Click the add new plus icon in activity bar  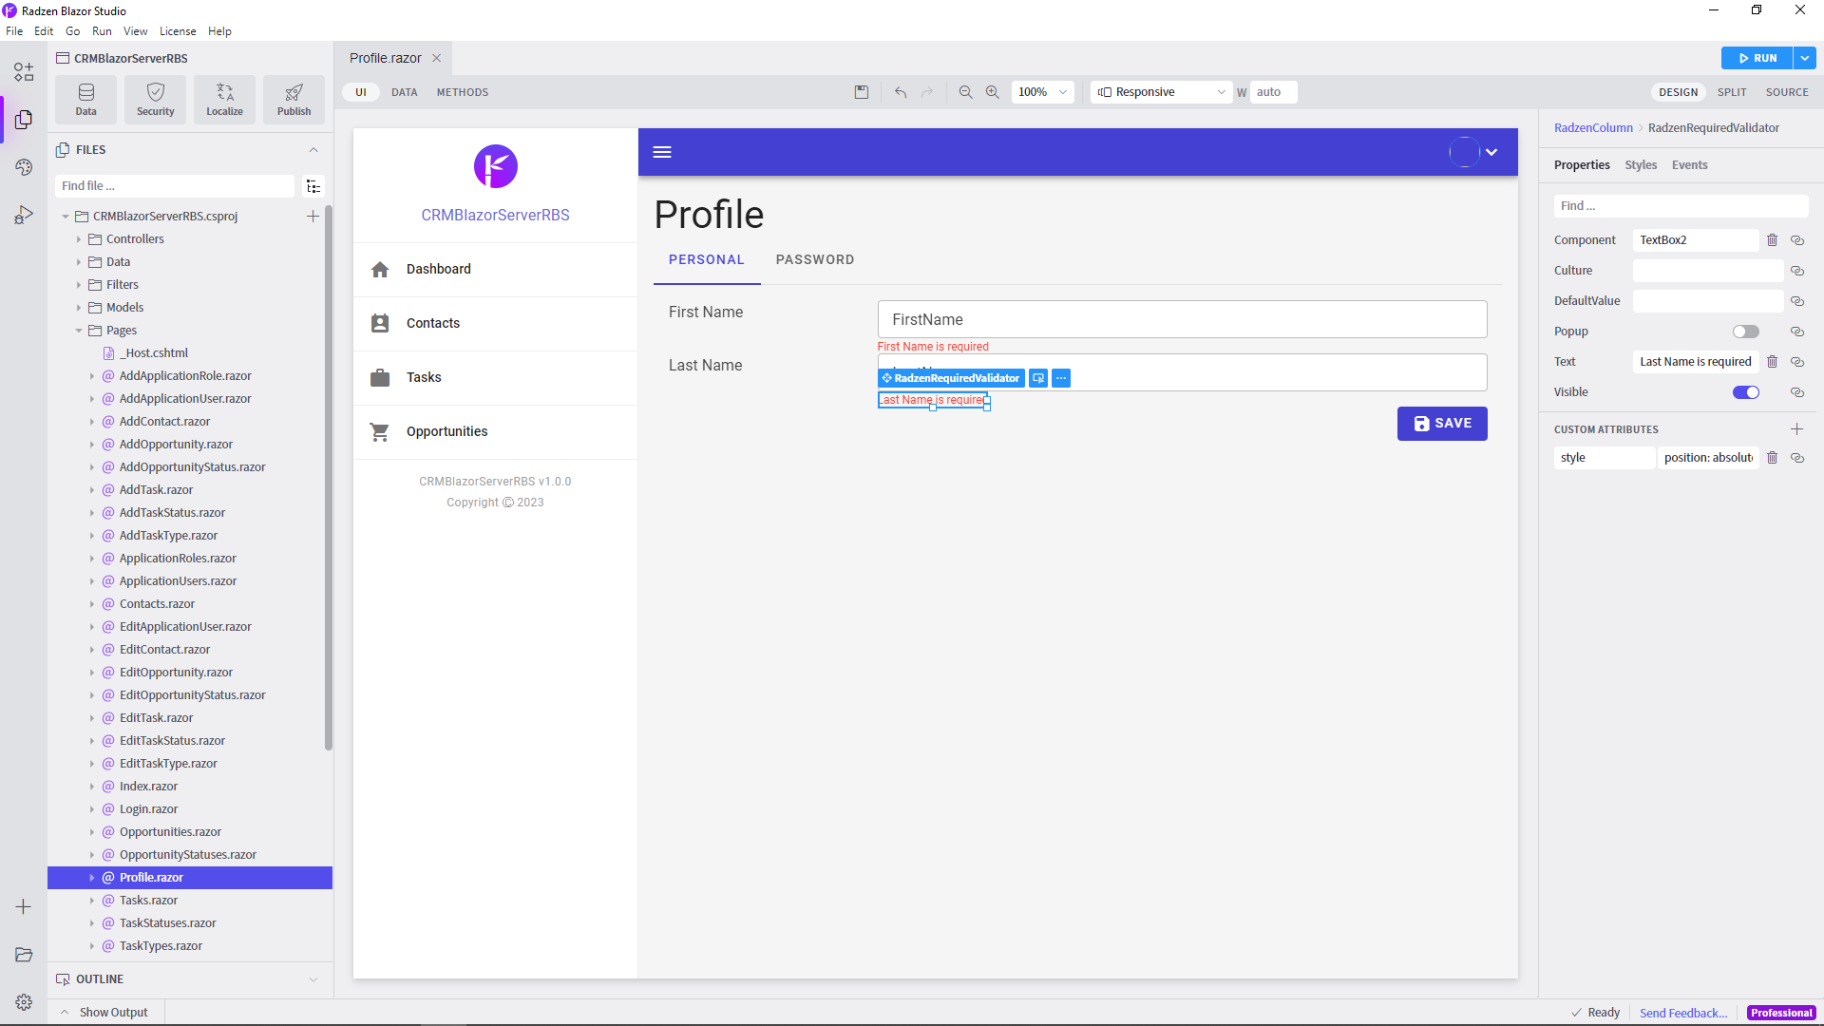click(x=24, y=907)
